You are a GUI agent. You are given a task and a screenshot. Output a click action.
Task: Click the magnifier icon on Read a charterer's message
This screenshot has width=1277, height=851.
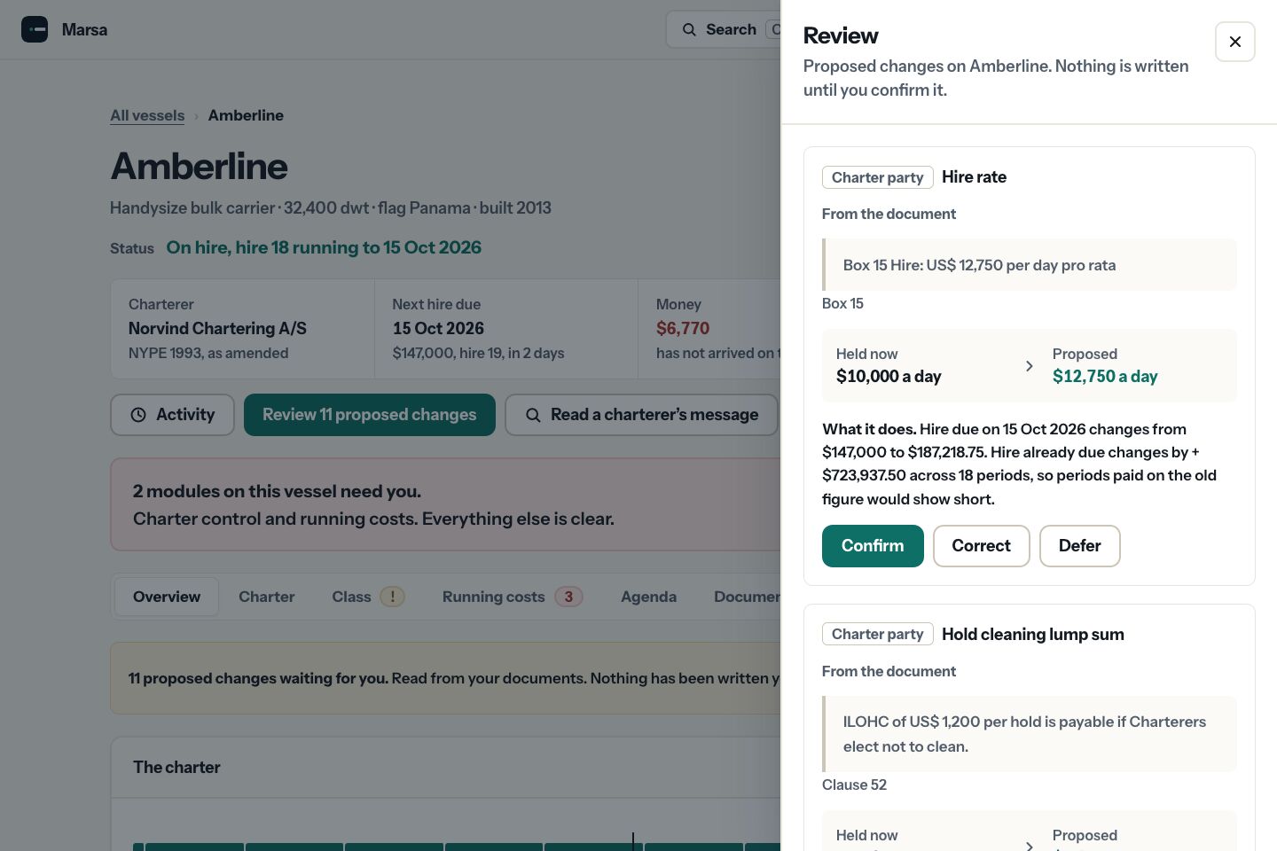click(533, 415)
